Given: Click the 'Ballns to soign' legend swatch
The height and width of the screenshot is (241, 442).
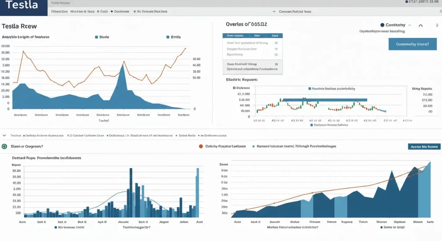Looking at the screenshot, I should pyautogui.click(x=382, y=227).
